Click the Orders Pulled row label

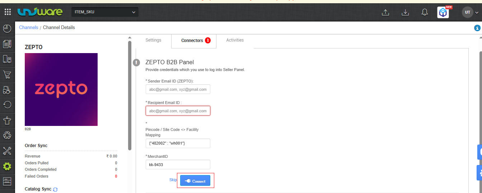coord(37,163)
